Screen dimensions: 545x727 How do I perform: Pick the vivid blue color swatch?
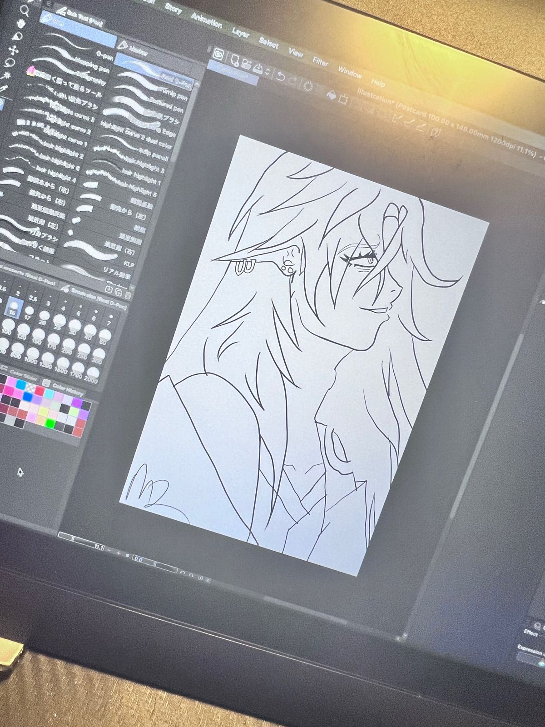(28, 396)
